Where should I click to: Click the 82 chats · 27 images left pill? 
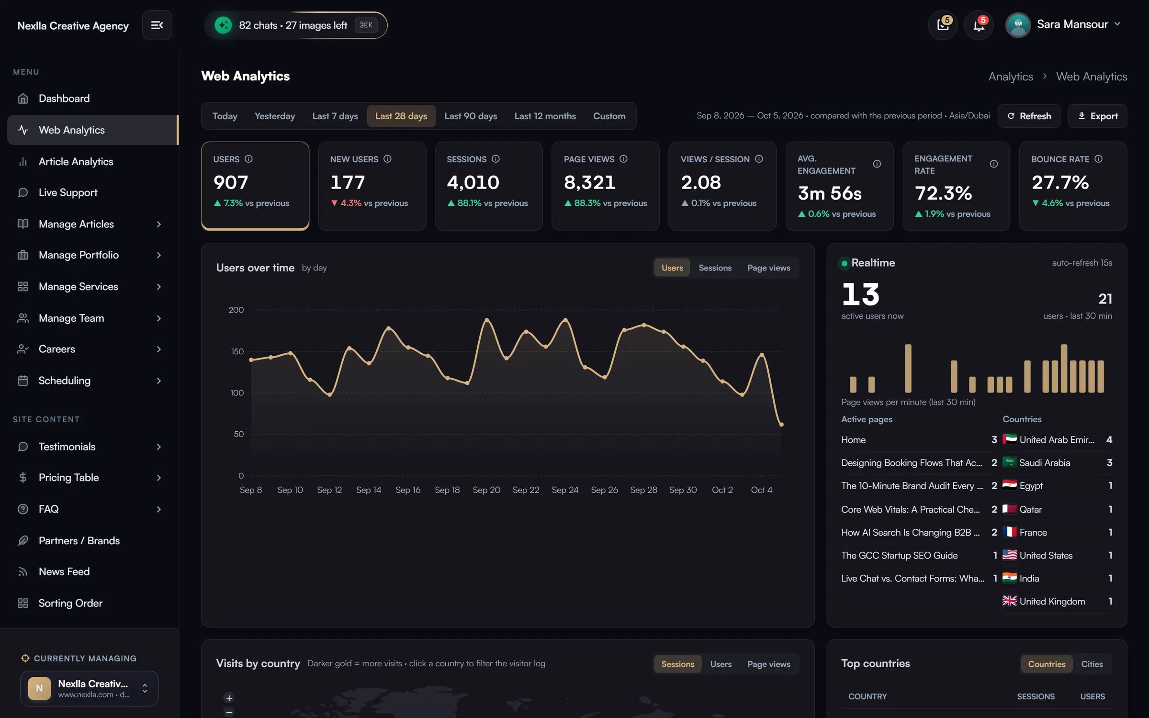click(295, 25)
